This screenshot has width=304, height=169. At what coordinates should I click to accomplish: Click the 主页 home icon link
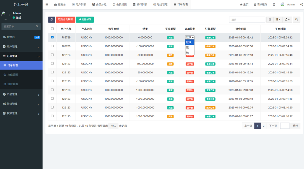tap(244, 4)
